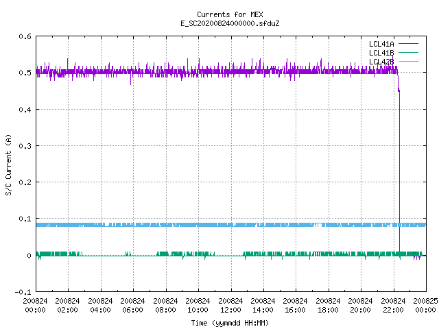Click the 200824 10:00 x-axis label
Image resolution: width=439 pixels, height=329 pixels.
point(198,306)
